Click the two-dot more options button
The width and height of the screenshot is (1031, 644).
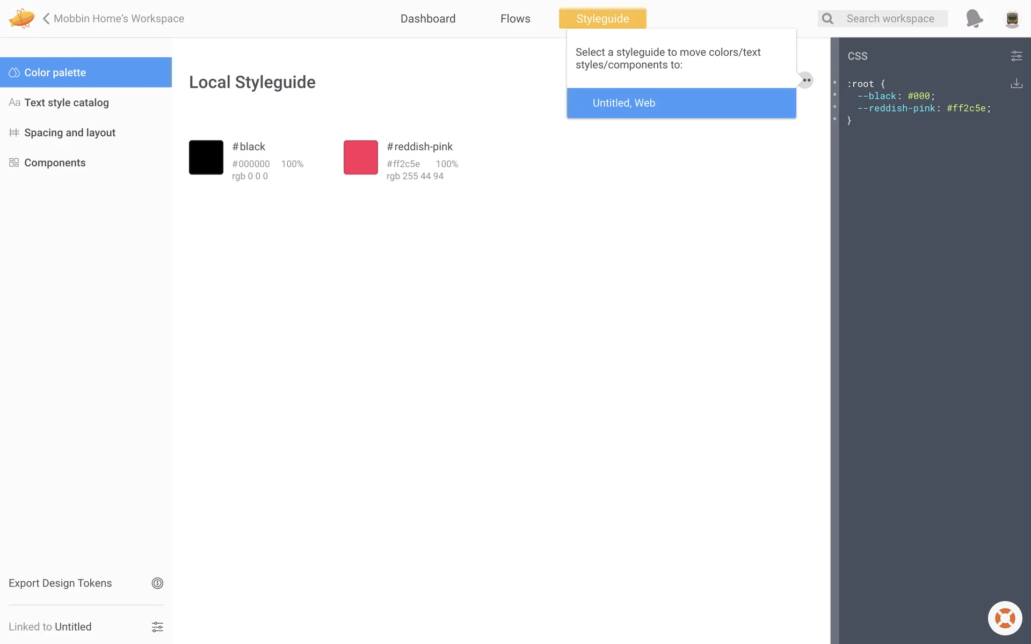tap(806, 80)
